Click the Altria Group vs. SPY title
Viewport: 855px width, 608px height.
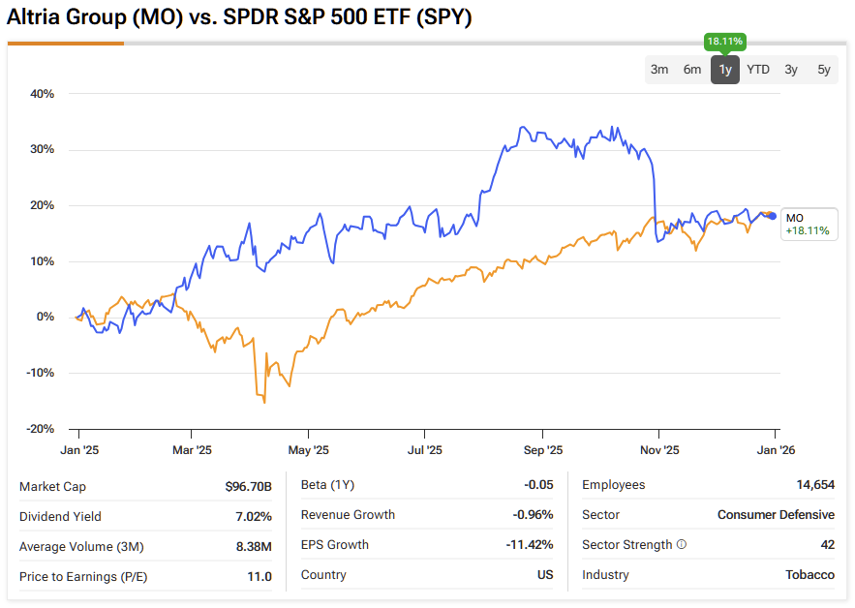click(x=239, y=17)
